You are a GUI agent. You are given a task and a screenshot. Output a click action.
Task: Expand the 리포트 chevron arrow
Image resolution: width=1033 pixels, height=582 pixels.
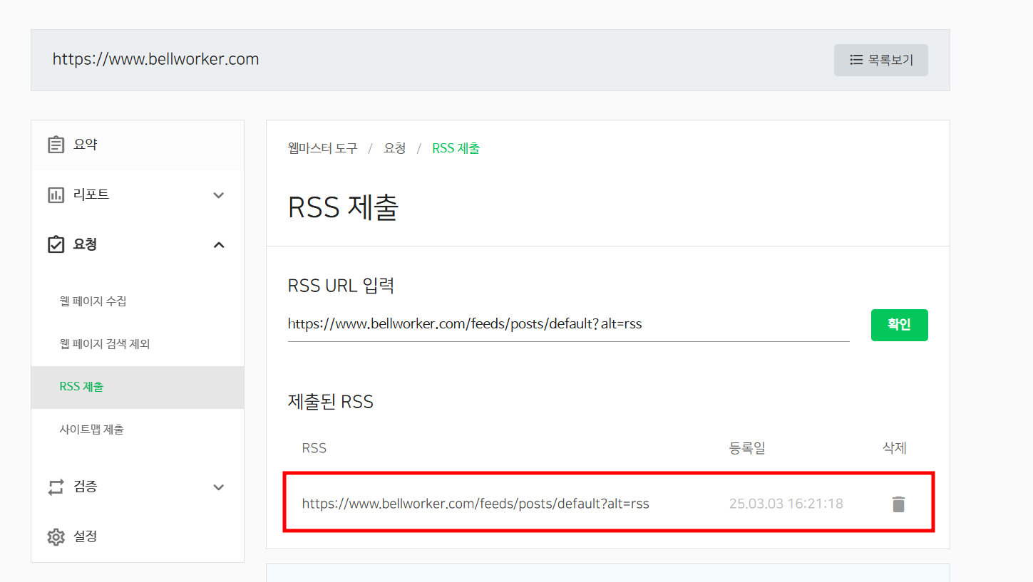coord(219,195)
